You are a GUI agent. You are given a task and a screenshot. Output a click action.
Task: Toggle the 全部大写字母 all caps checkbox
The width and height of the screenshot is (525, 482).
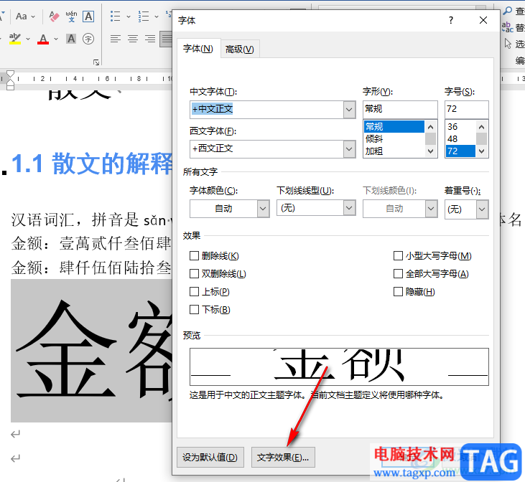tap(398, 273)
